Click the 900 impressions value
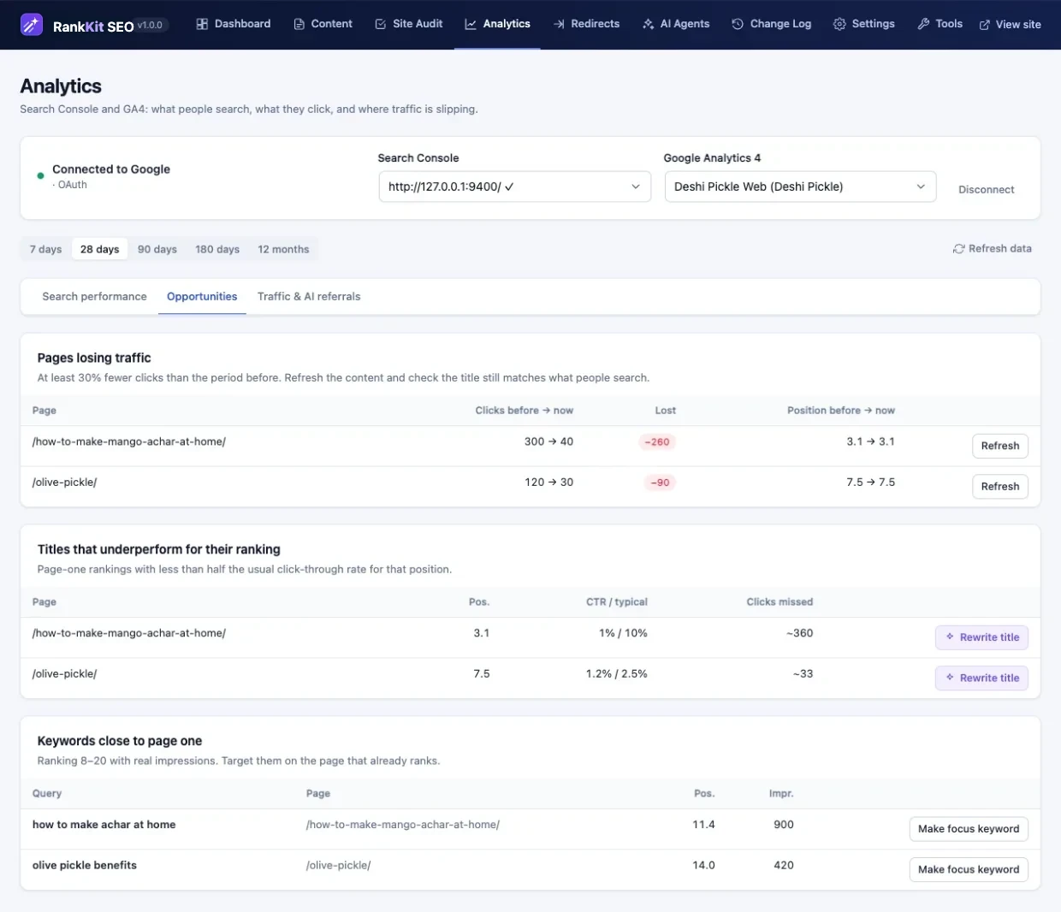Image resolution: width=1061 pixels, height=912 pixels. [784, 825]
